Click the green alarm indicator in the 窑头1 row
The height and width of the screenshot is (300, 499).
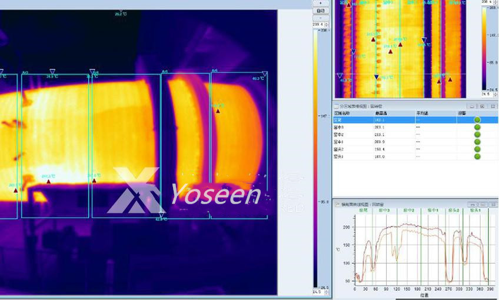477,156
